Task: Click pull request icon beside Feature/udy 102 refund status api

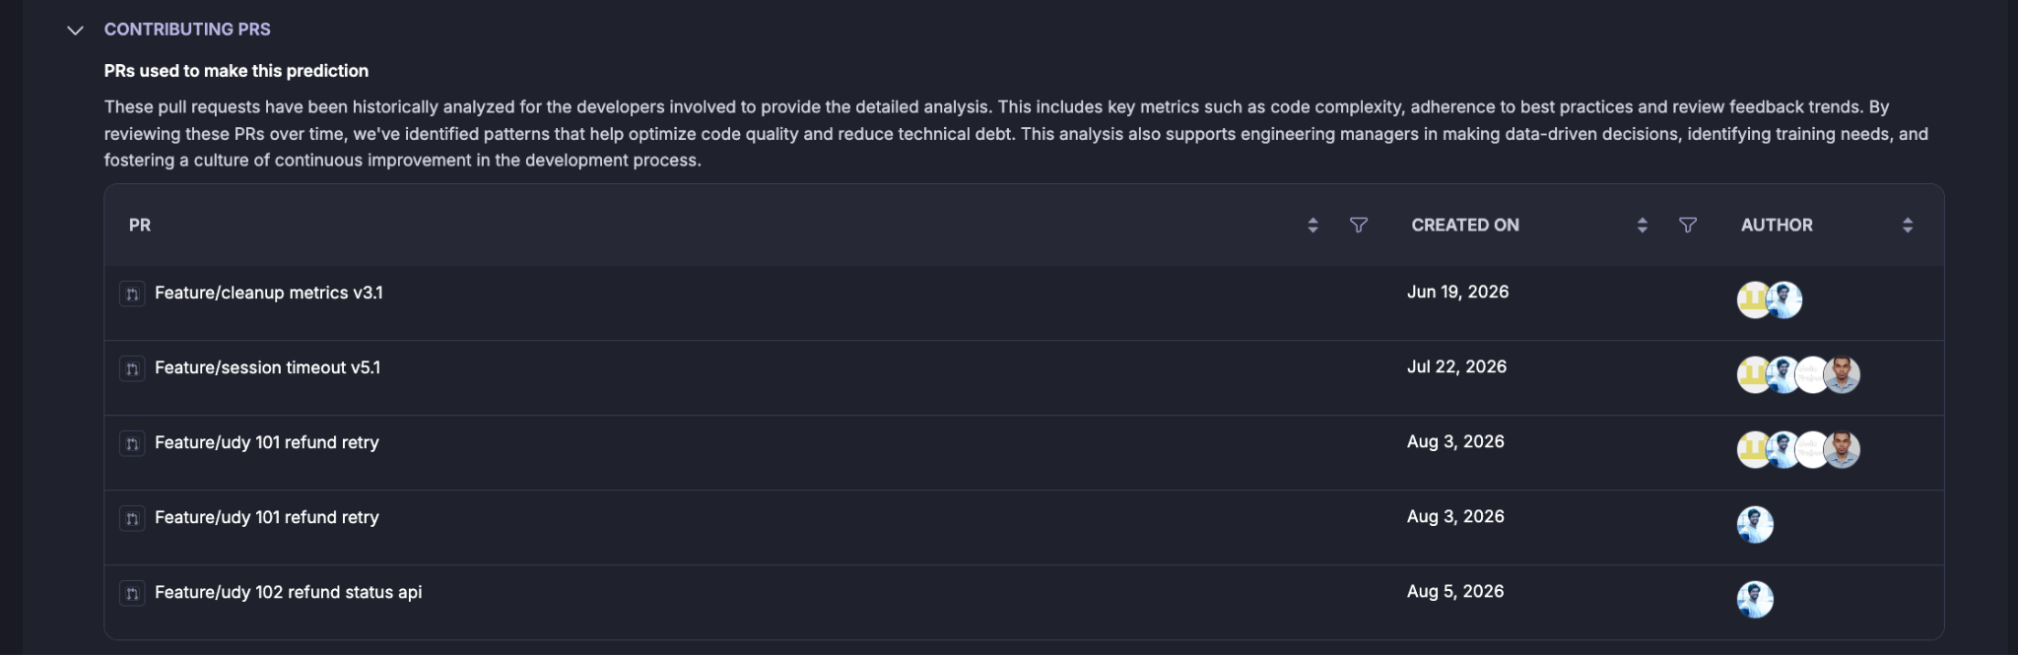Action: pyautogui.click(x=132, y=593)
